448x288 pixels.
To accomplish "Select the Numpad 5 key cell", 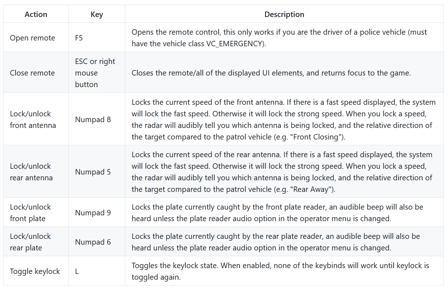I will point(97,172).
